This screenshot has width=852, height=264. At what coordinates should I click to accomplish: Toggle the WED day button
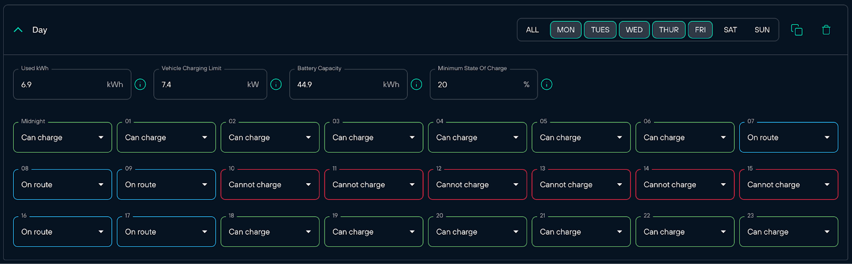(634, 30)
